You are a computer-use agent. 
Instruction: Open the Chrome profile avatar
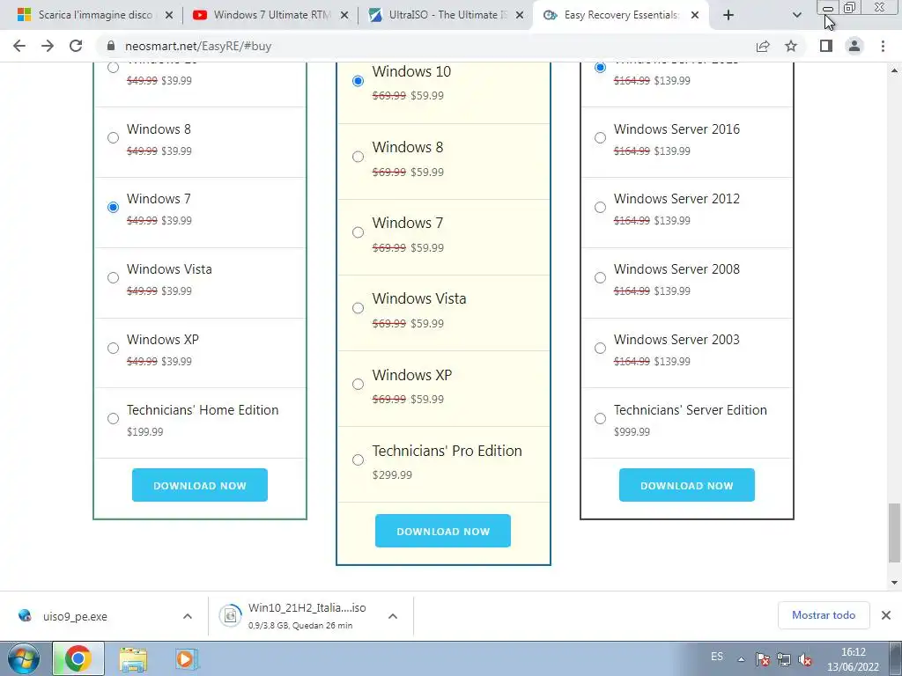(x=854, y=46)
